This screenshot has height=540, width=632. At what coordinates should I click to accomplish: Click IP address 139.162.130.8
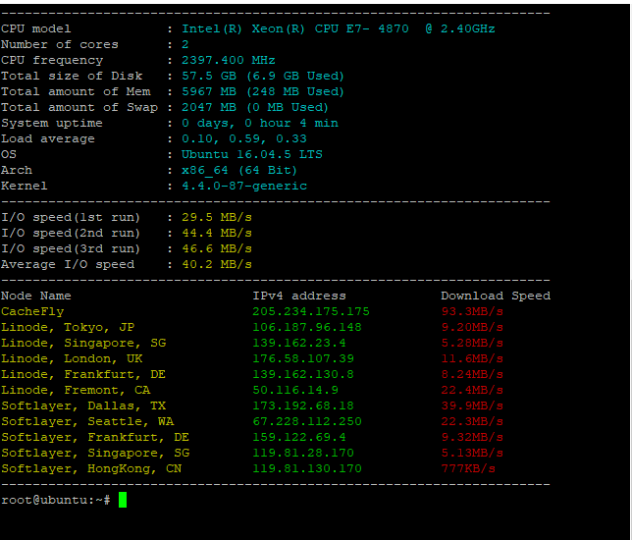[303, 374]
